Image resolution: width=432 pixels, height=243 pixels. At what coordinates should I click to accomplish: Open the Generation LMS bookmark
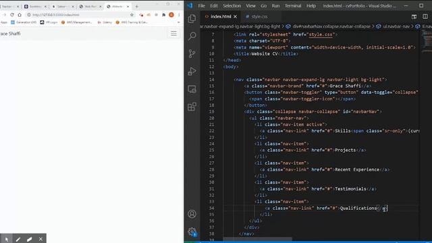pos(24,22)
